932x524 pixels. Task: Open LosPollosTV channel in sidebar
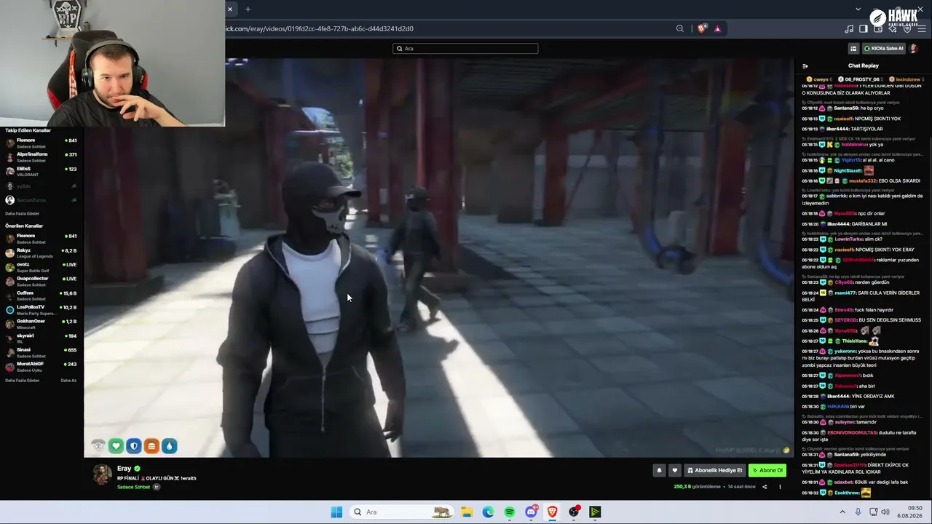coord(42,309)
